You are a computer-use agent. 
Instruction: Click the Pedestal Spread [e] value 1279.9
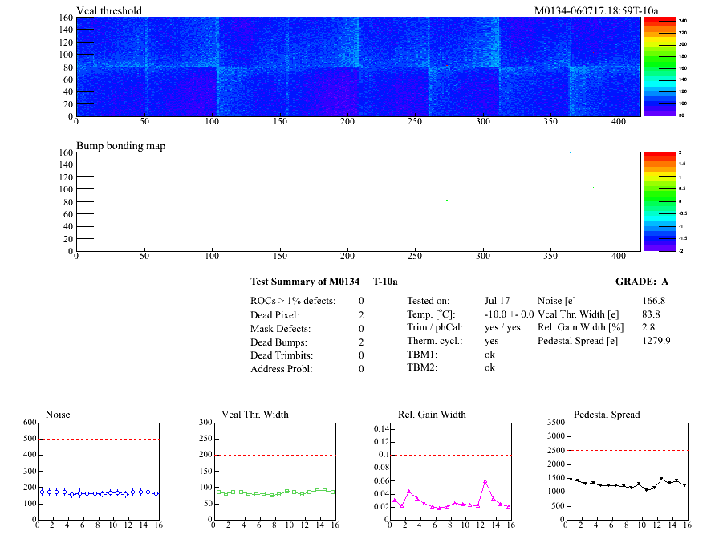pos(656,341)
